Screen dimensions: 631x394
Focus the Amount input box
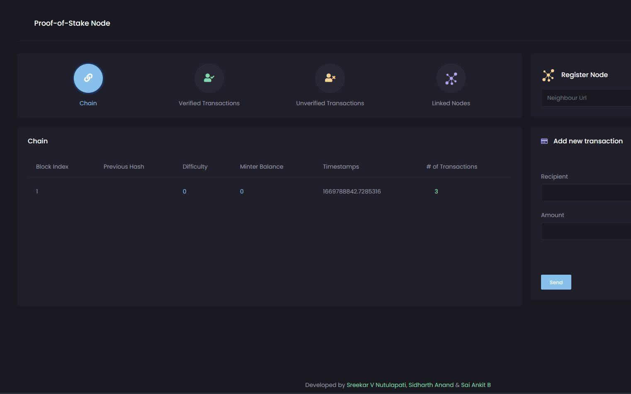(x=585, y=231)
